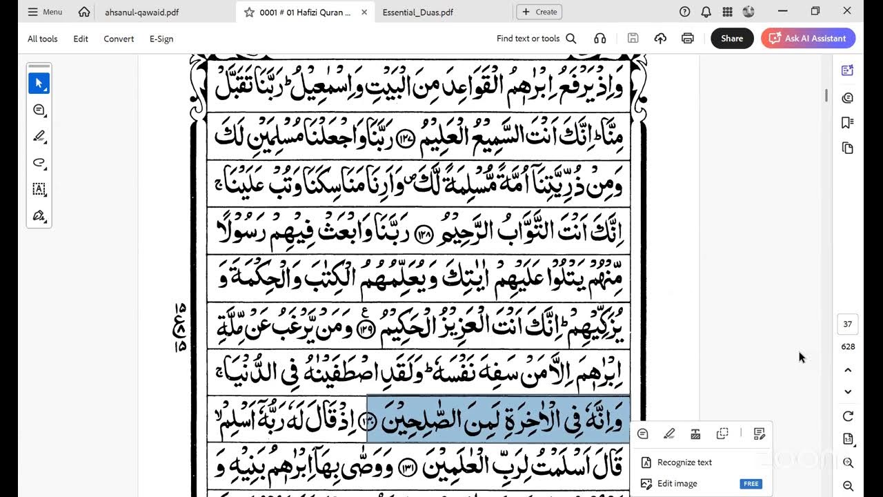The image size is (883, 497).
Task: Highlight selection from the popup toolbar
Action: [x=669, y=433]
